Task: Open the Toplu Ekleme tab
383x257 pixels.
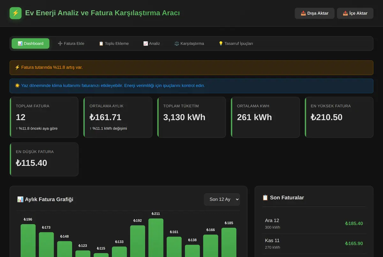Action: (114, 43)
